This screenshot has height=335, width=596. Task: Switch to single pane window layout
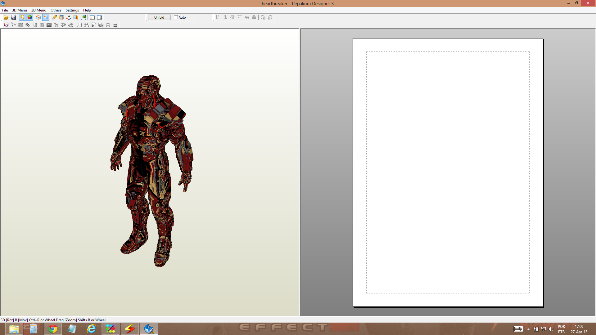coord(99,17)
